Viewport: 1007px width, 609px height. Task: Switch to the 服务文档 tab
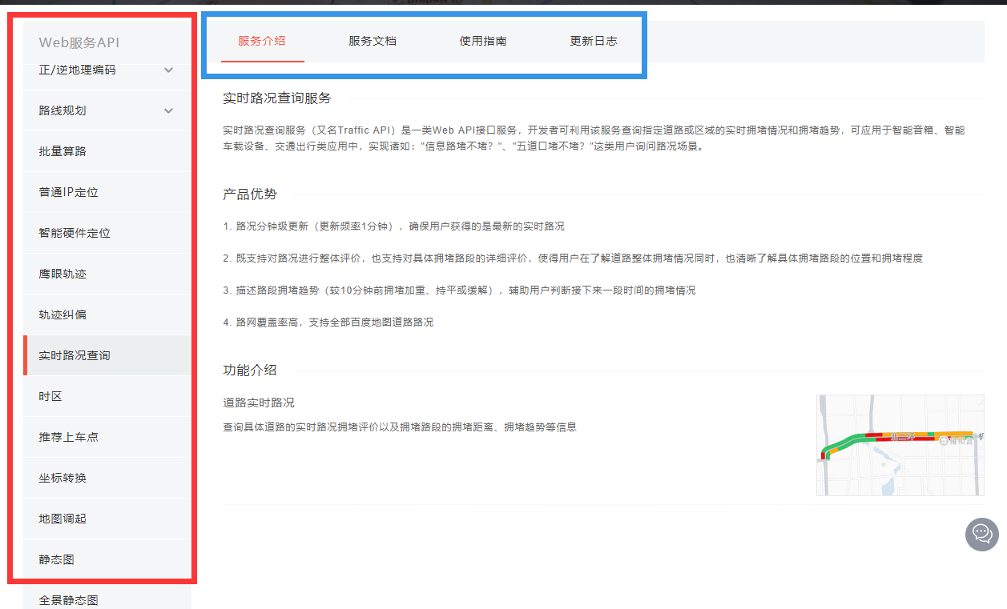point(372,41)
